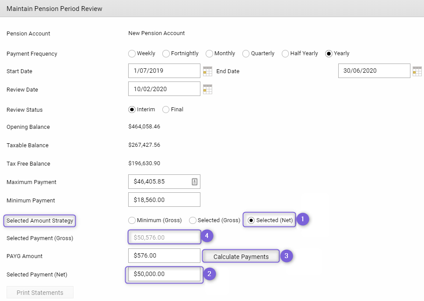Click the Selected Payment (Net) label

(x=37, y=274)
